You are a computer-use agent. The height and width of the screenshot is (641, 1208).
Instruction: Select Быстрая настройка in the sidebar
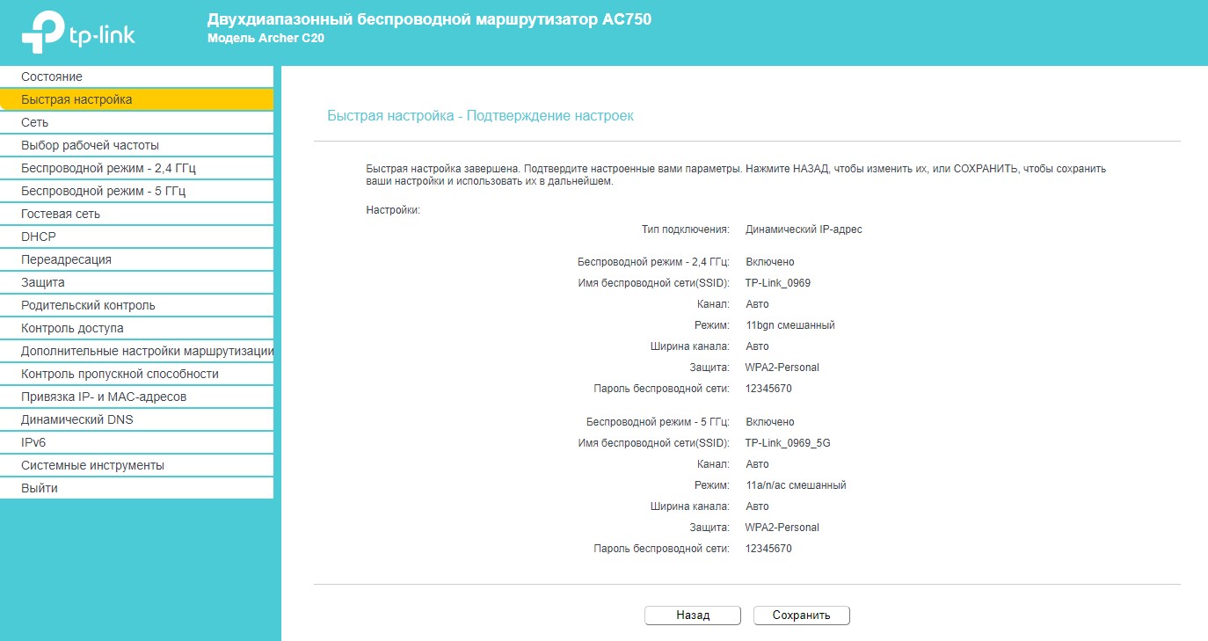pyautogui.click(x=136, y=99)
